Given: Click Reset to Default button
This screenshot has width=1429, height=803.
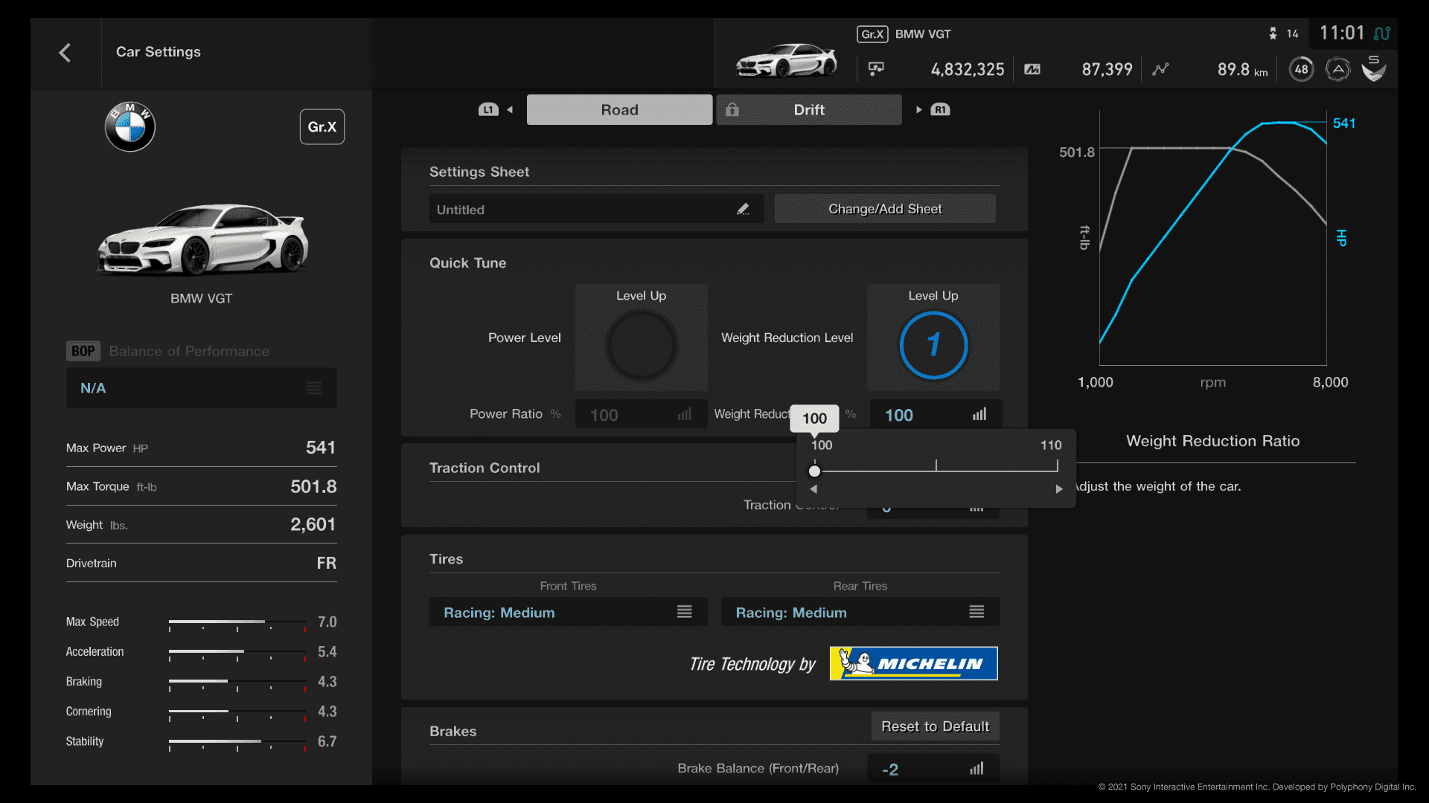Looking at the screenshot, I should point(935,726).
